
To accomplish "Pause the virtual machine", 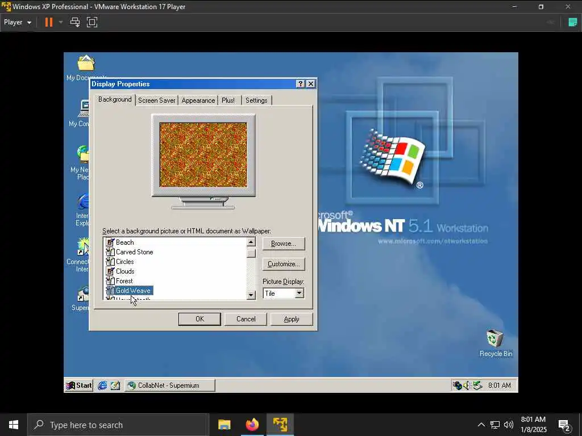I will point(49,22).
